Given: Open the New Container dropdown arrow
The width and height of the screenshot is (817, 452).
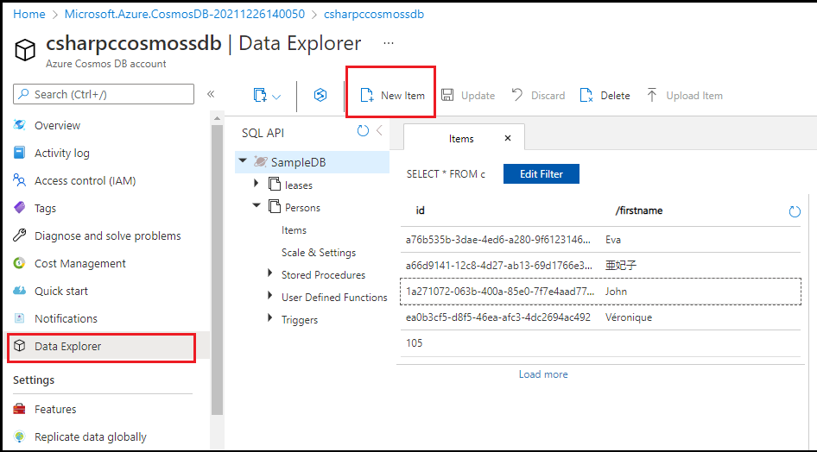Looking at the screenshot, I should (276, 97).
